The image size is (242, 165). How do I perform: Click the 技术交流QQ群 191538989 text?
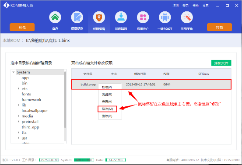(220, 160)
